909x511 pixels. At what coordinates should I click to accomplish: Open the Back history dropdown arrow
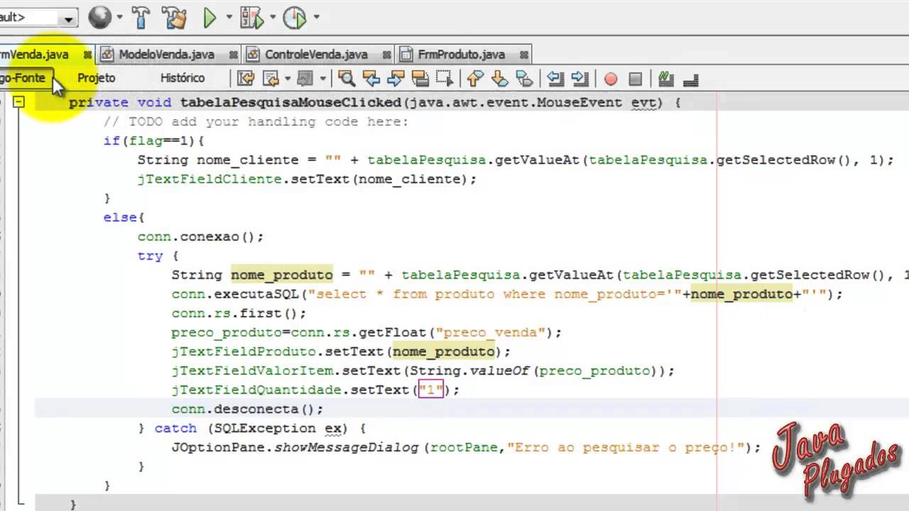click(x=287, y=78)
